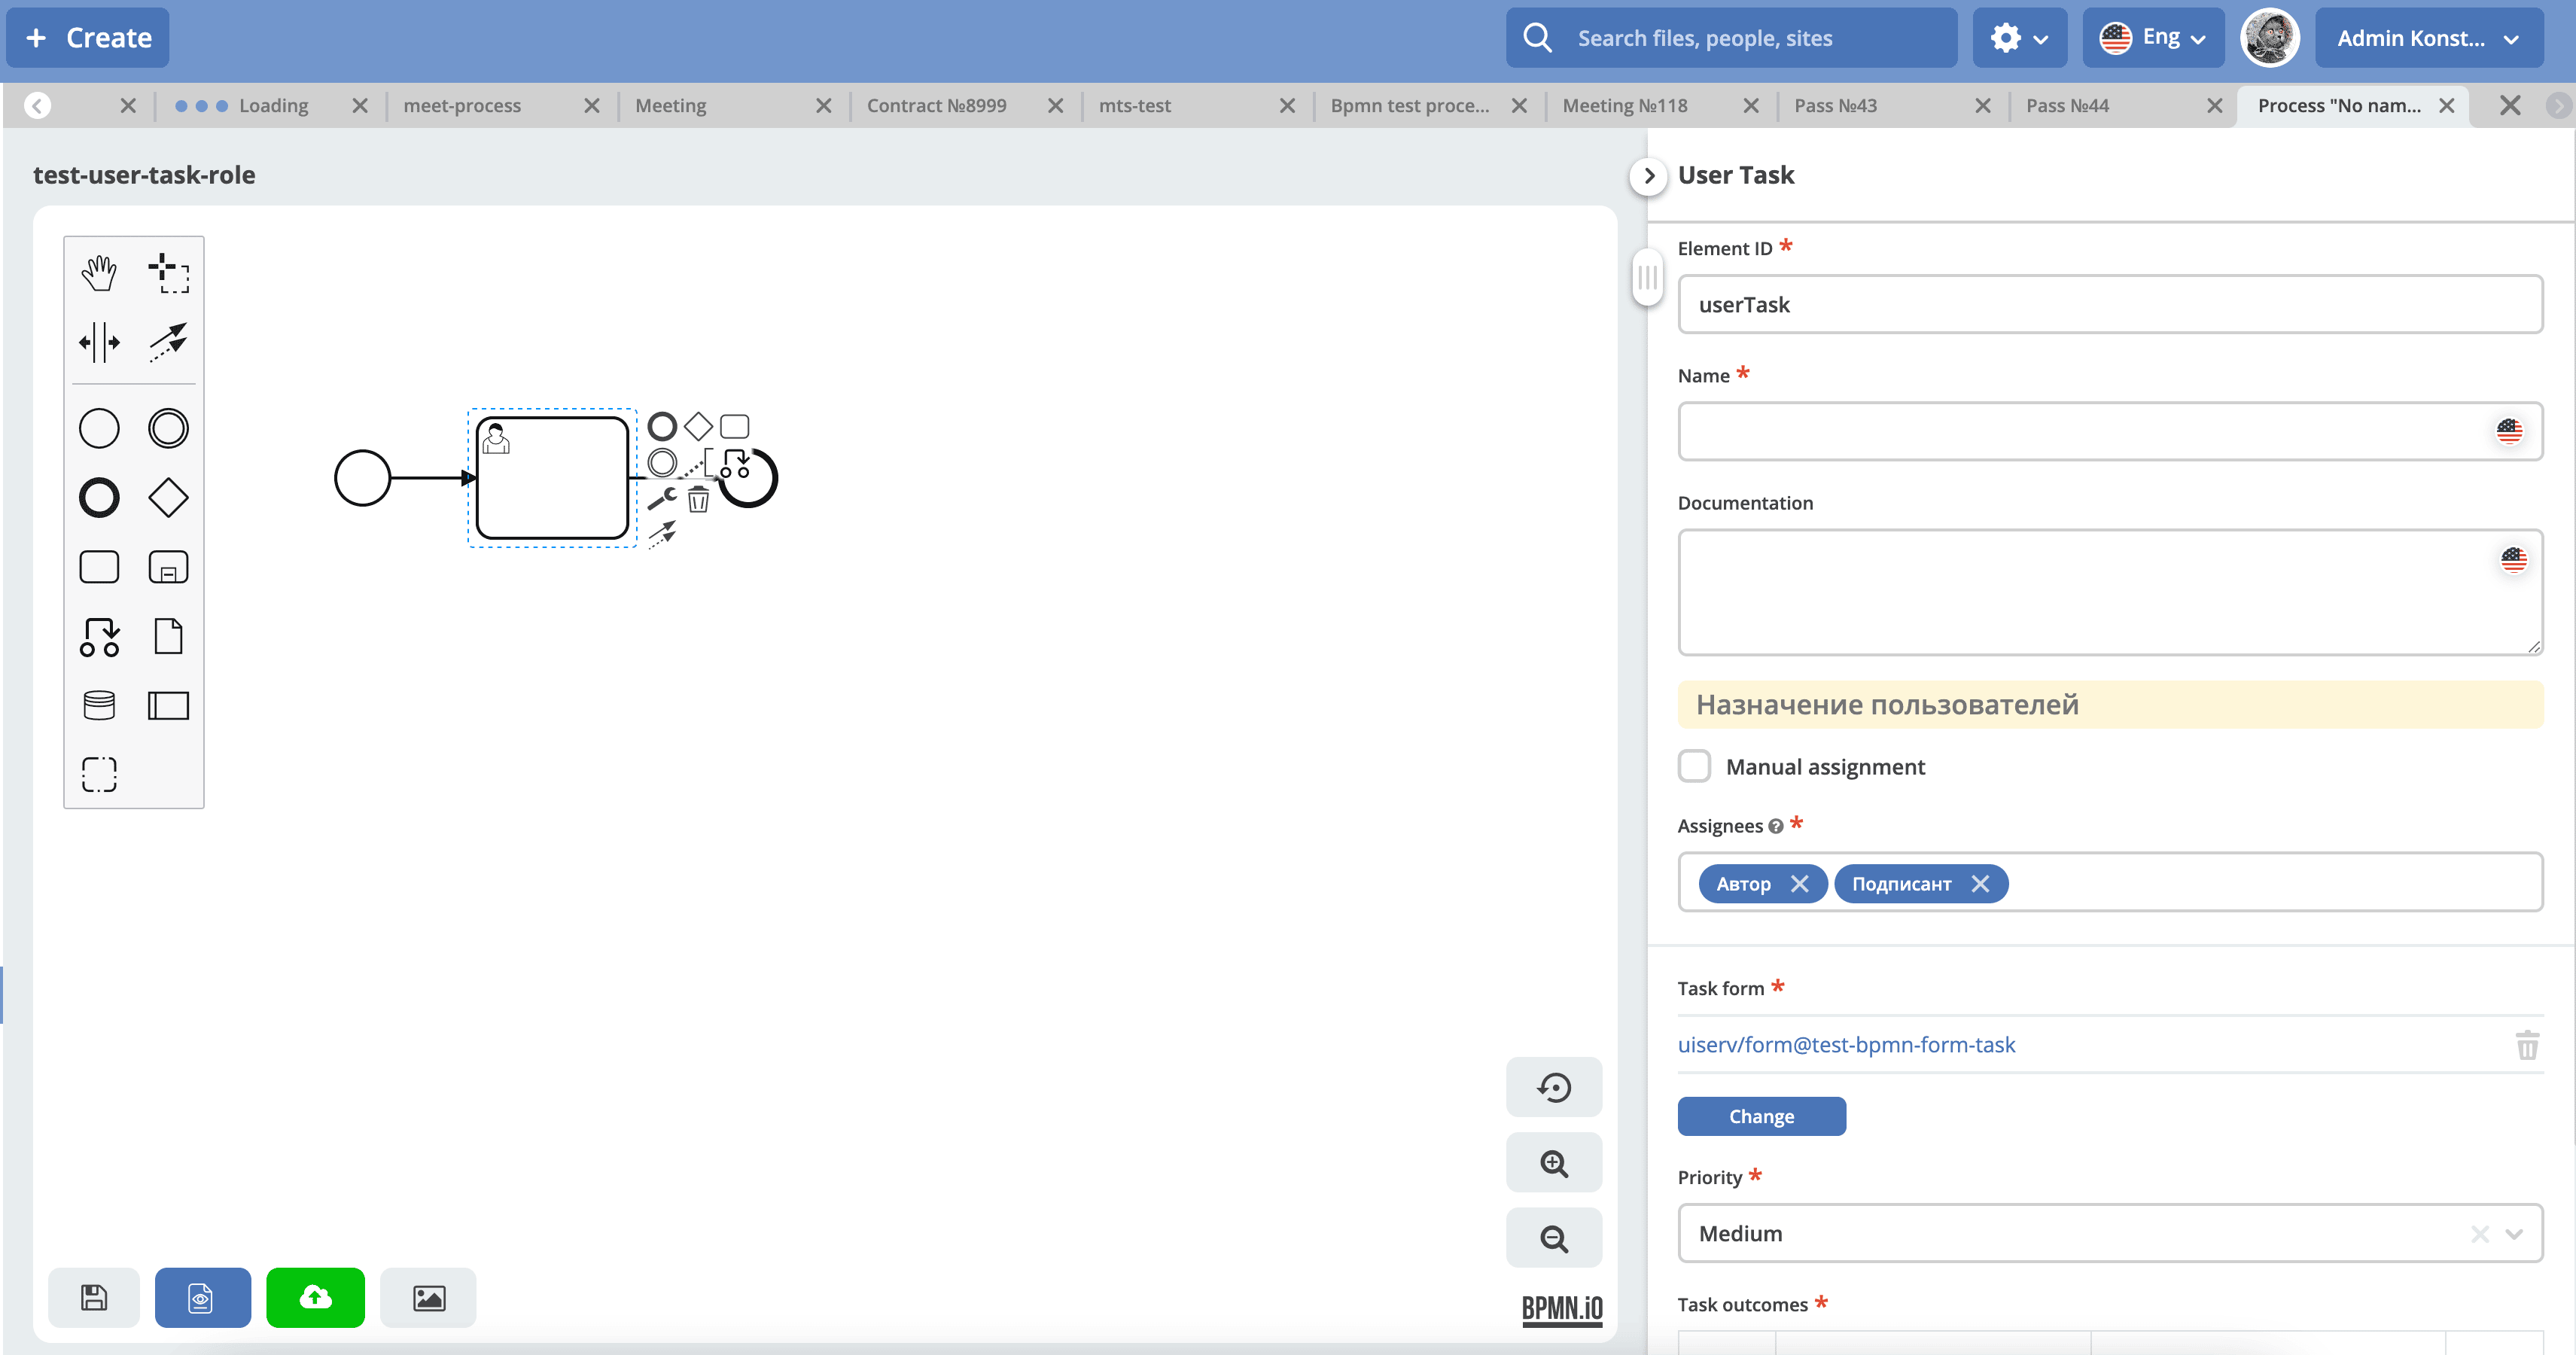Click the Assignees help question icon
Image resolution: width=2576 pixels, height=1355 pixels.
1775,826
